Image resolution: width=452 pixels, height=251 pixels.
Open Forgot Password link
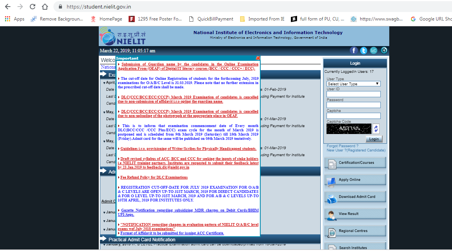pyautogui.click(x=342, y=146)
